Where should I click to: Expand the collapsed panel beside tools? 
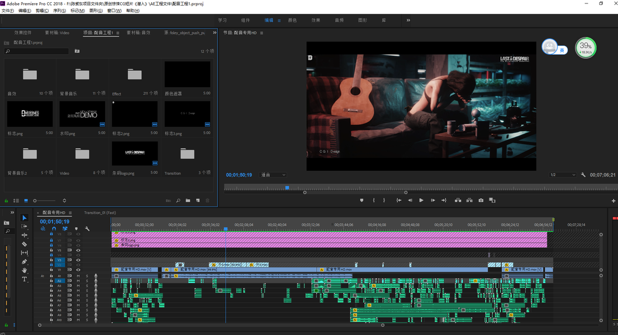12,213
